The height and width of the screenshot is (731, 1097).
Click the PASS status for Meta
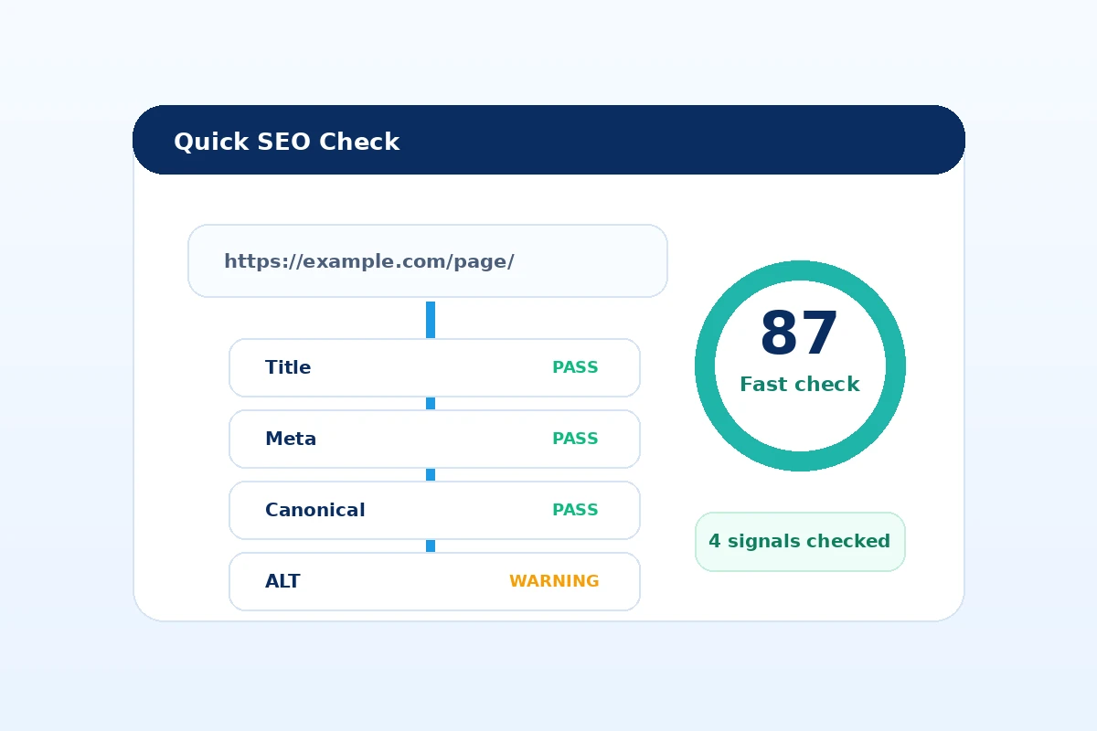tap(575, 439)
